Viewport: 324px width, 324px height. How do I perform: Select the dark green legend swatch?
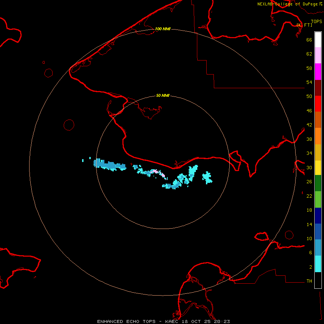[x=318, y=183]
